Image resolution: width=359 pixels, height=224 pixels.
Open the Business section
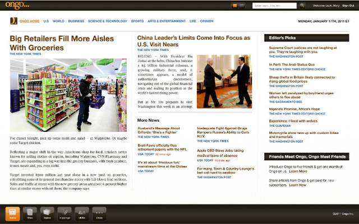(76, 21)
